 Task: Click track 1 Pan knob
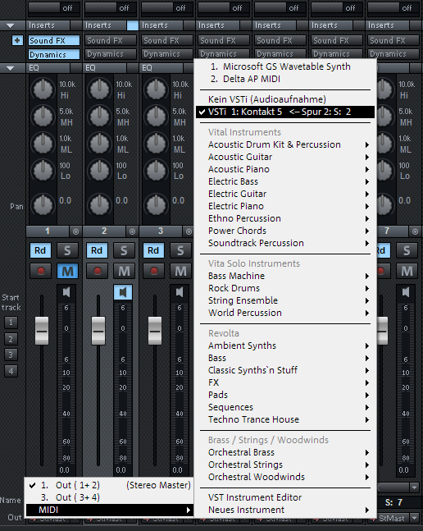pos(43,204)
